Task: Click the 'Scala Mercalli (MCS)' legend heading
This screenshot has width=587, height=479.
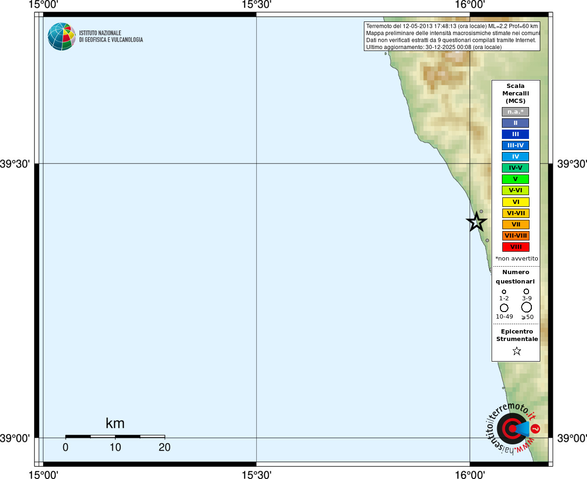Action: [x=515, y=94]
